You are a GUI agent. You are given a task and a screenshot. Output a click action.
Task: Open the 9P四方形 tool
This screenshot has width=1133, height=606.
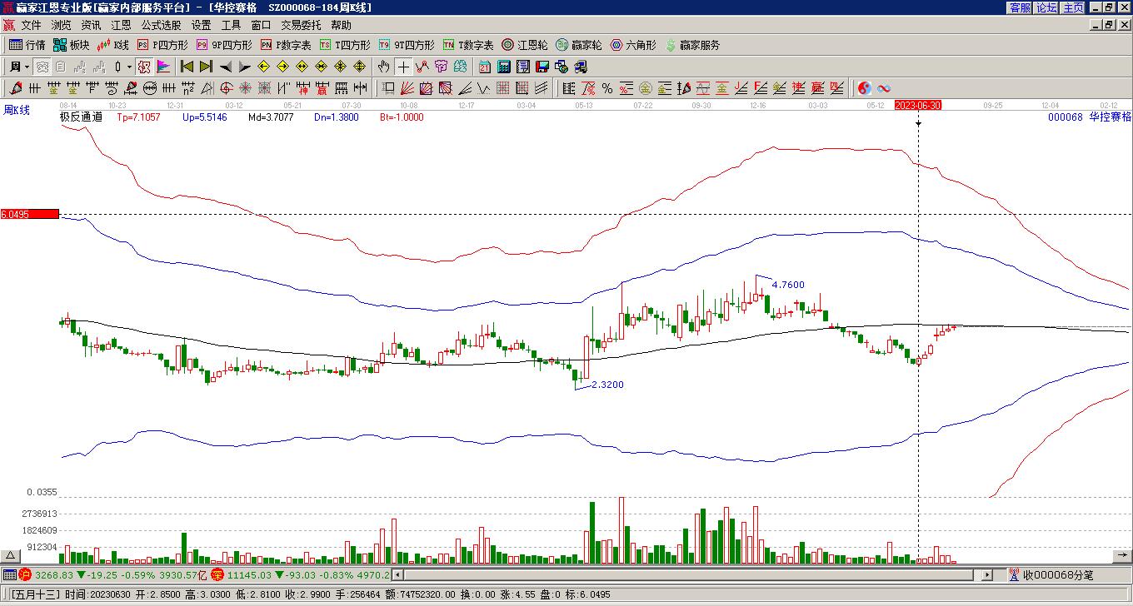(x=224, y=45)
